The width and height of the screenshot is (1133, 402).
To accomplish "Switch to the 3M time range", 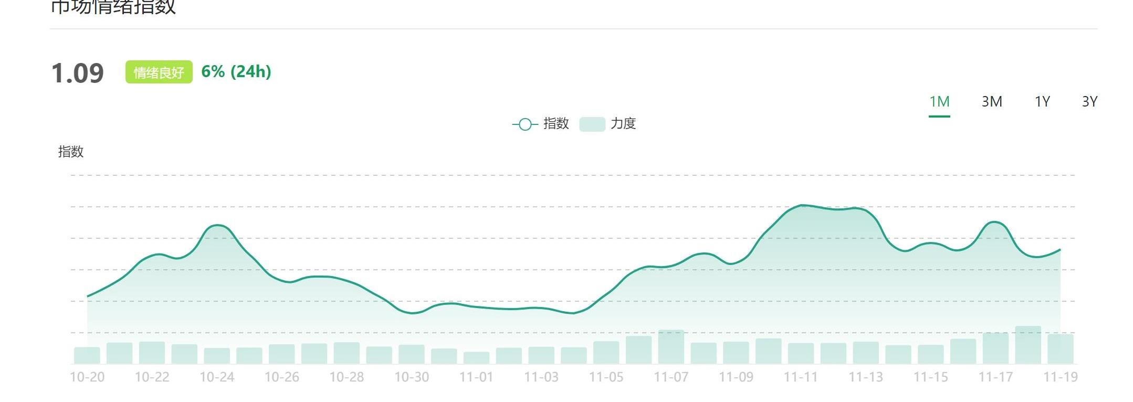I will pyautogui.click(x=992, y=101).
